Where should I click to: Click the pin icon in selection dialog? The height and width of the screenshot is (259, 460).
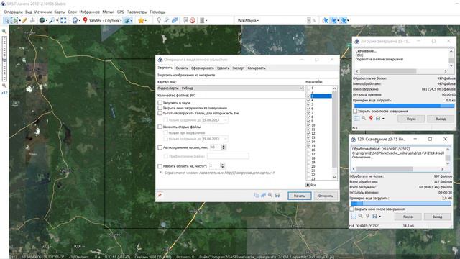[x=160, y=195]
